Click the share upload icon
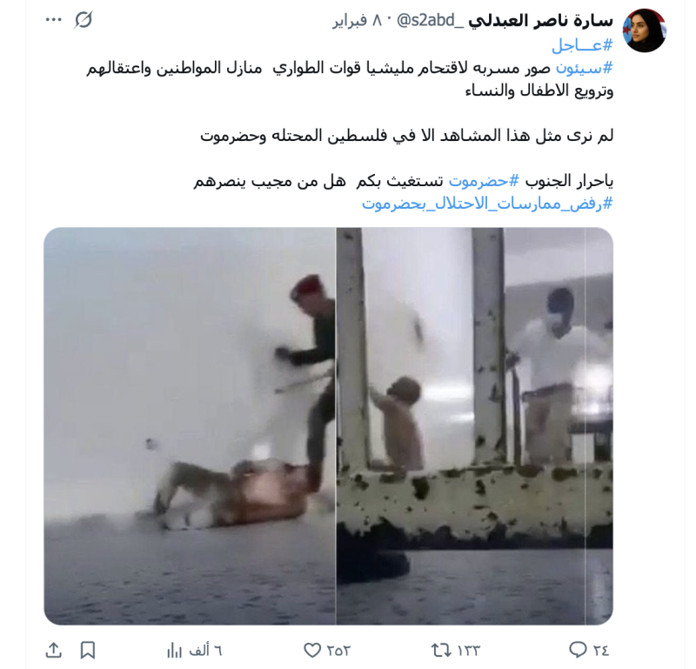 54,651
